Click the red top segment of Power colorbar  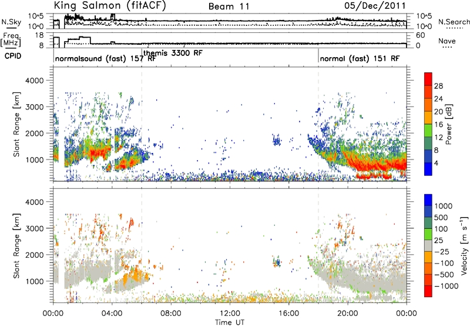428,79
